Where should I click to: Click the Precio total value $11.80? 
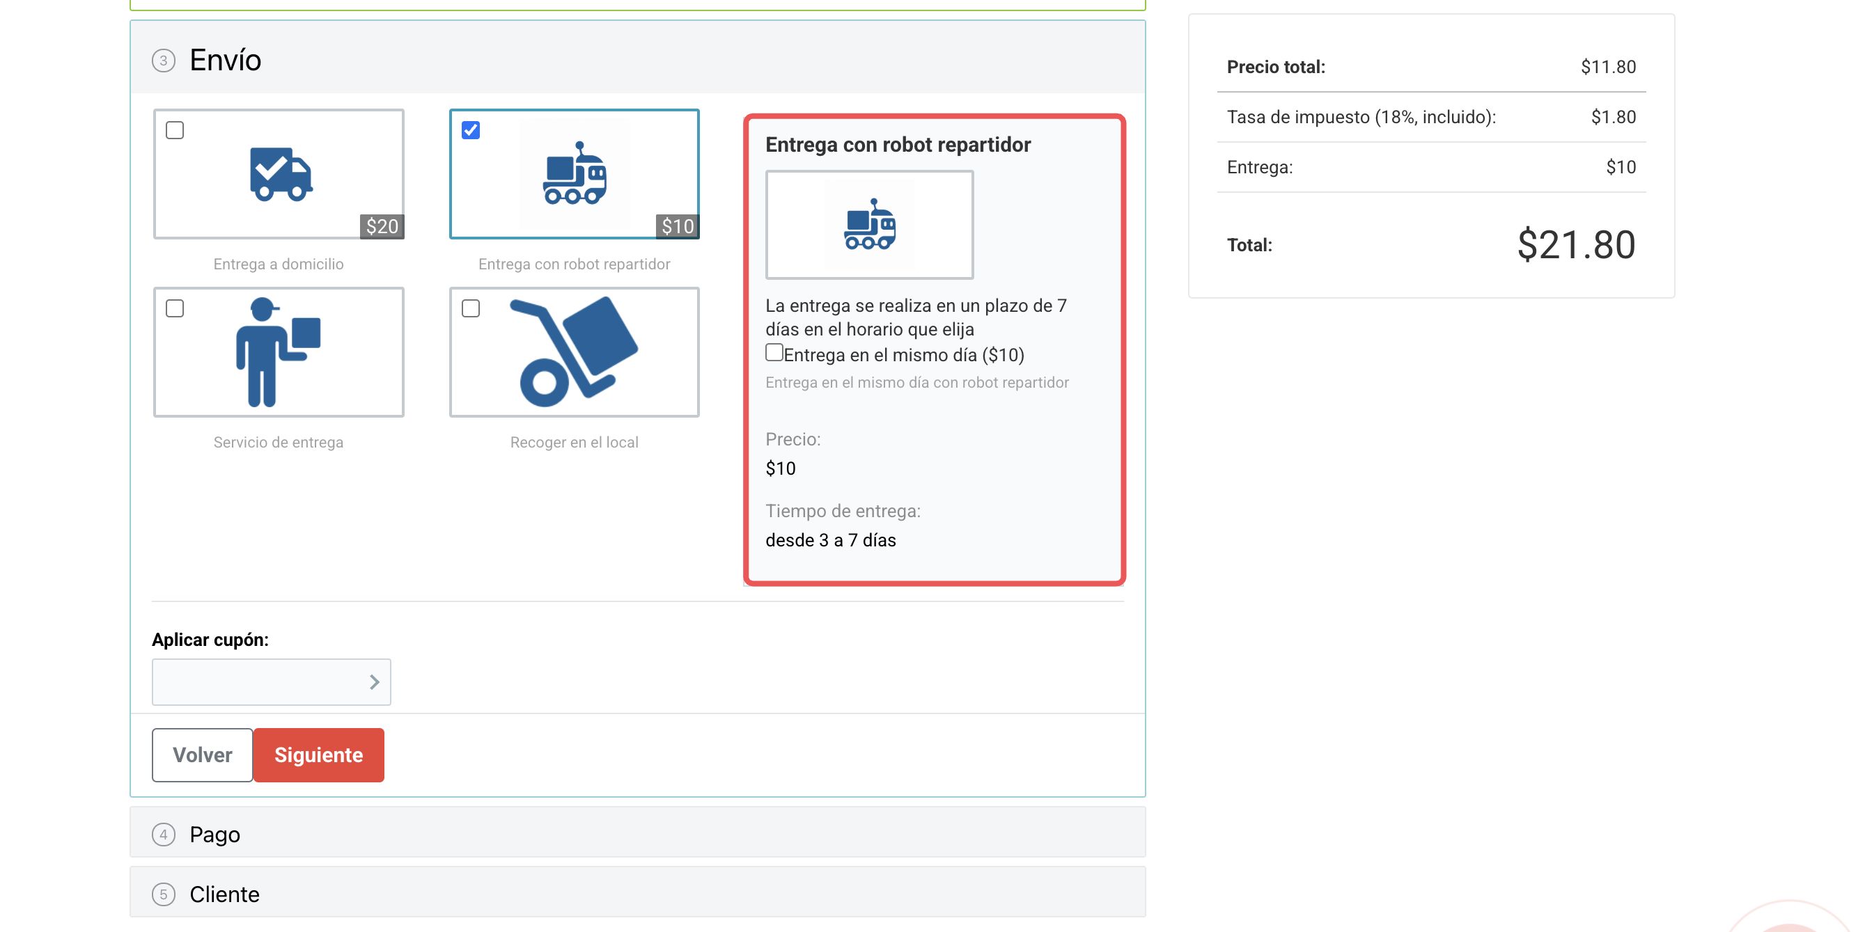[x=1609, y=67]
